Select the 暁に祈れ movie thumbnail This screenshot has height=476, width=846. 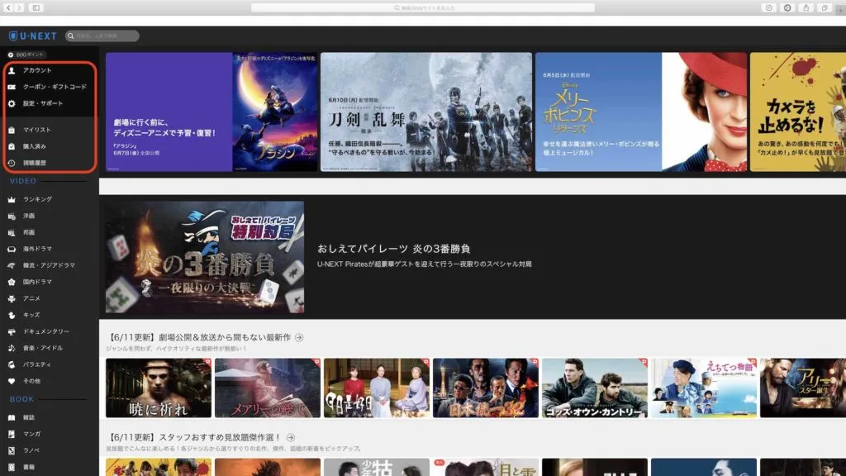[x=159, y=388]
